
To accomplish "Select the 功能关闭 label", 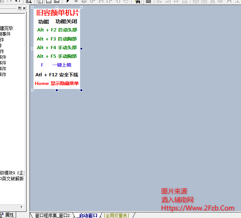I will (66, 22).
